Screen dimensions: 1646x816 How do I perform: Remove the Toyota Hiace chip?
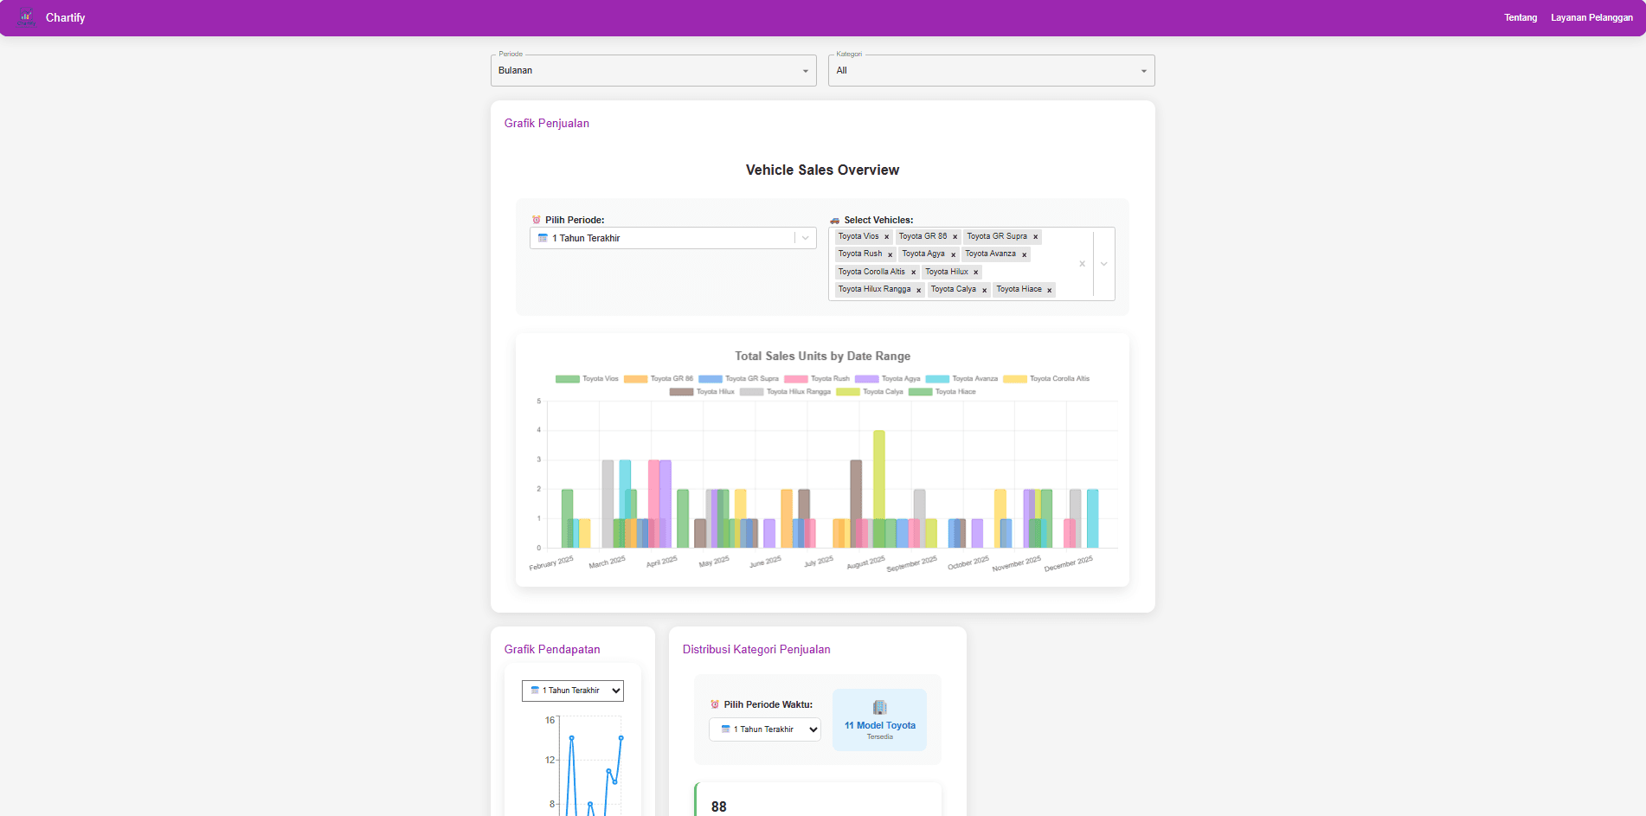pyautogui.click(x=1049, y=290)
